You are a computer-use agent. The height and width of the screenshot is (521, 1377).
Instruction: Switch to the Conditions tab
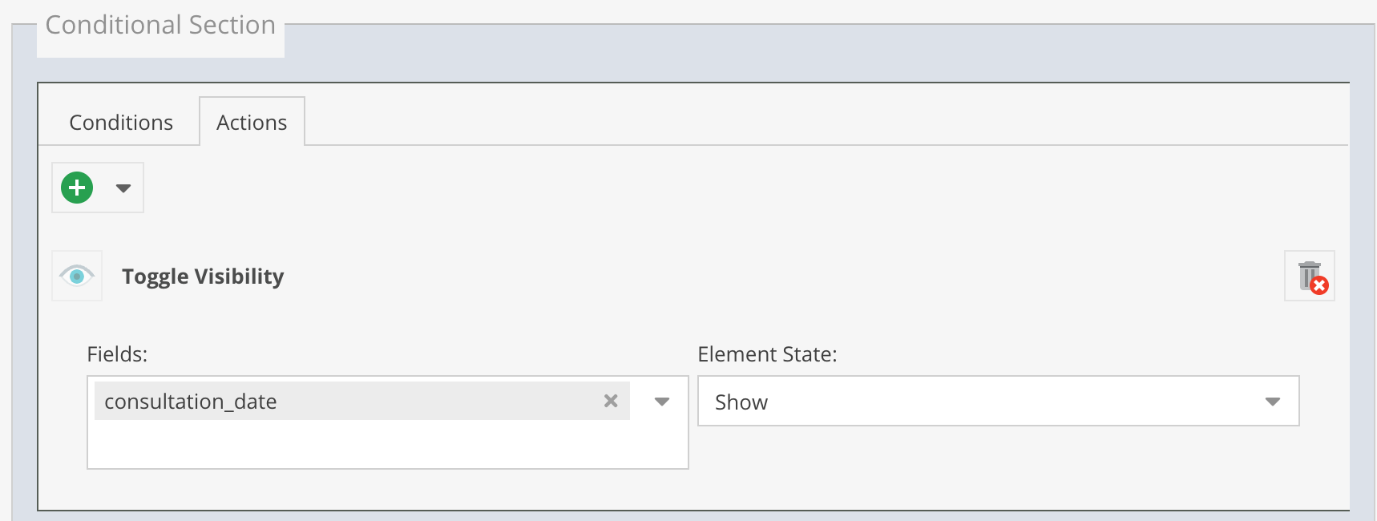click(x=121, y=123)
